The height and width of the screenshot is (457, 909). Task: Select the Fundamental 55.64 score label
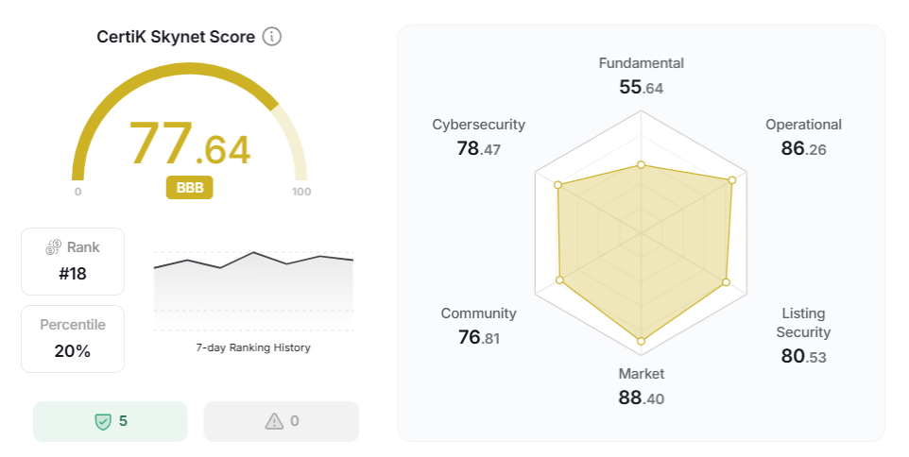641,76
